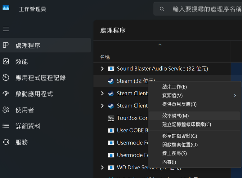
Task: Open 服務 sidebar page
Action: pyautogui.click(x=45, y=142)
